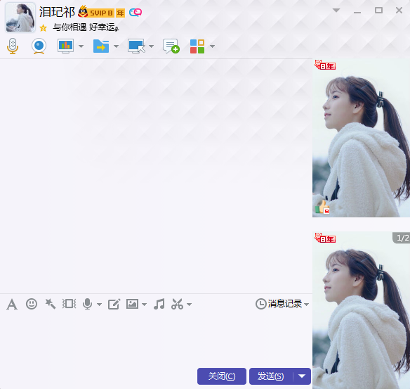Expand the send image dropdown arrow
This screenshot has width=410, height=389.
pyautogui.click(x=144, y=305)
